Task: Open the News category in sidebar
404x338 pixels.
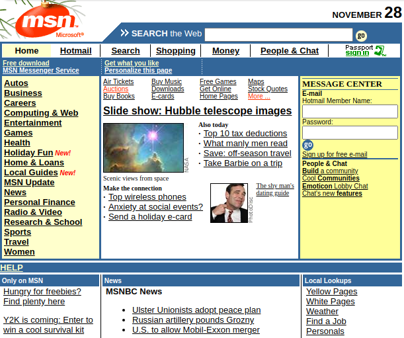Action: (15, 192)
